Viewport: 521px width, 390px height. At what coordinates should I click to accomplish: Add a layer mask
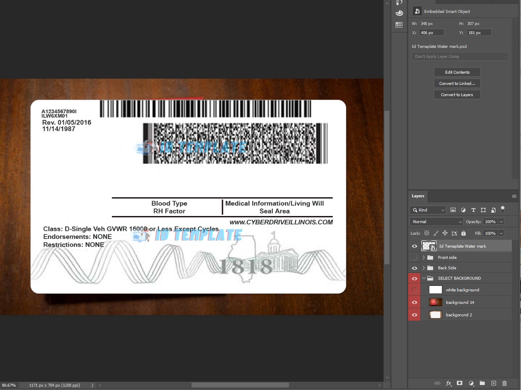click(x=460, y=383)
